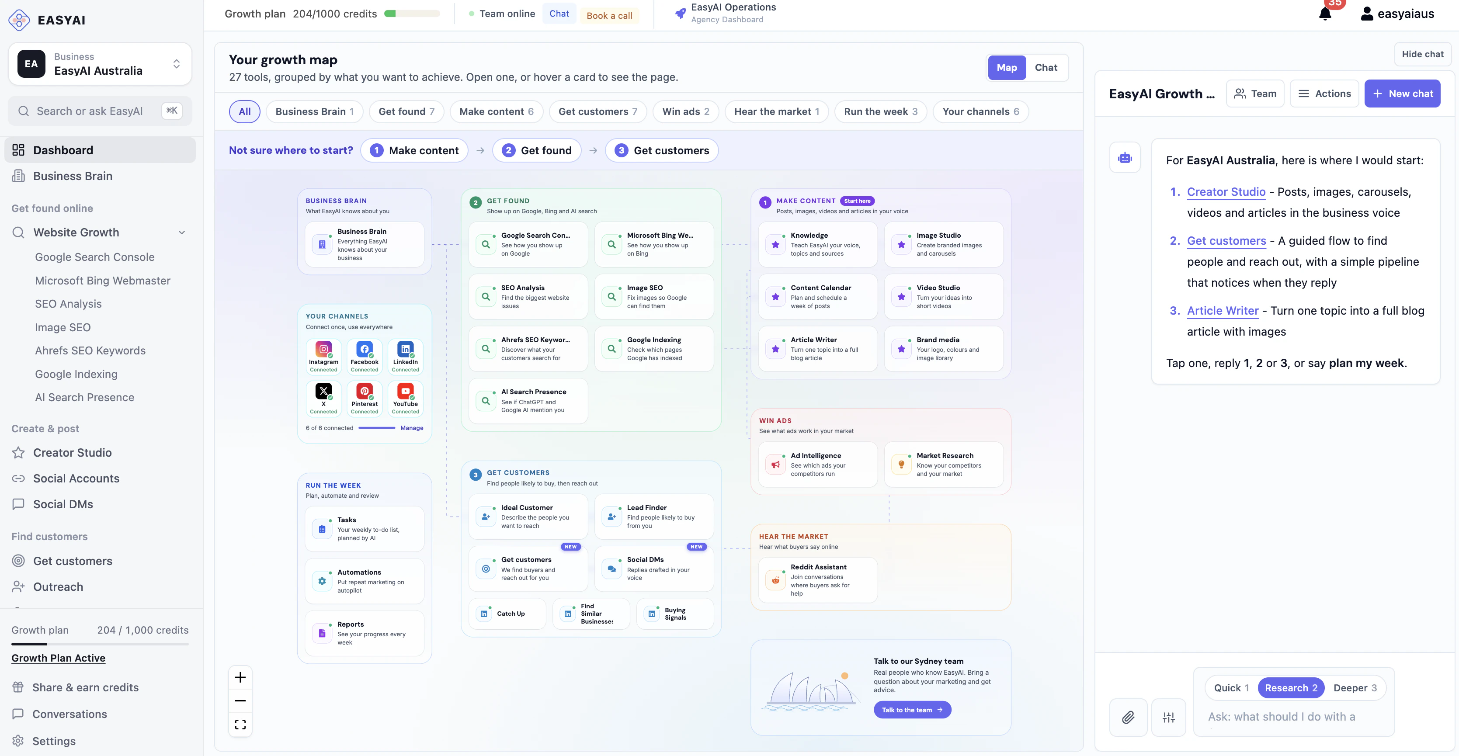This screenshot has width=1459, height=756.
Task: Click the Get customers target card icon
Action: (x=486, y=569)
